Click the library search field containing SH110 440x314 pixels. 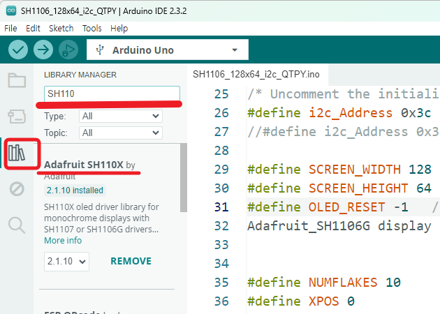(112, 94)
